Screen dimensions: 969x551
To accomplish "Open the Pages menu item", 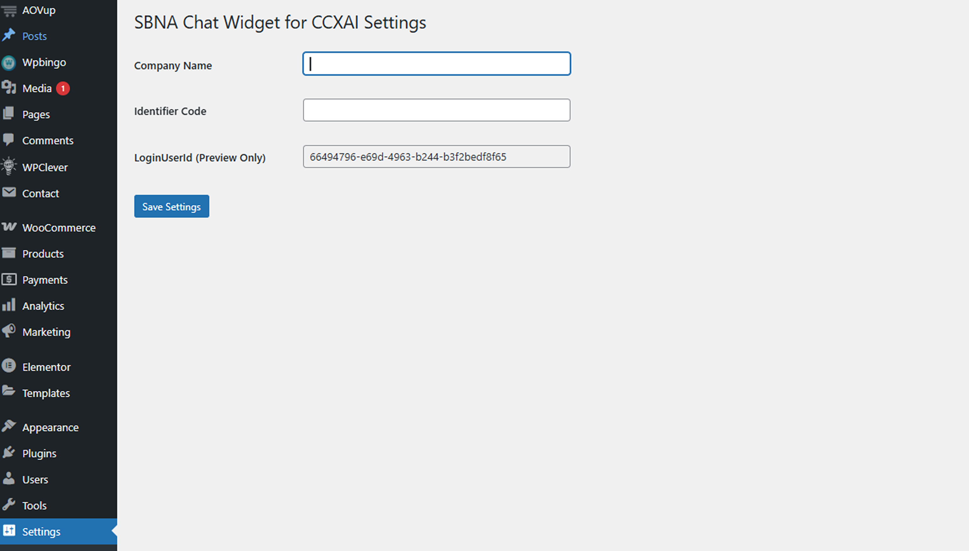I will click(x=36, y=114).
